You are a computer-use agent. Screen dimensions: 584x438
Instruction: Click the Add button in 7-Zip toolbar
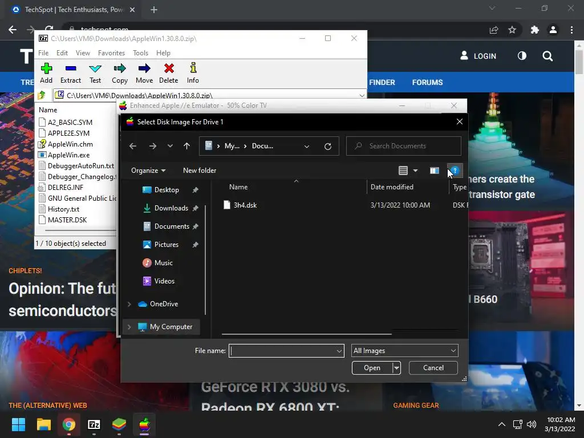(x=46, y=73)
